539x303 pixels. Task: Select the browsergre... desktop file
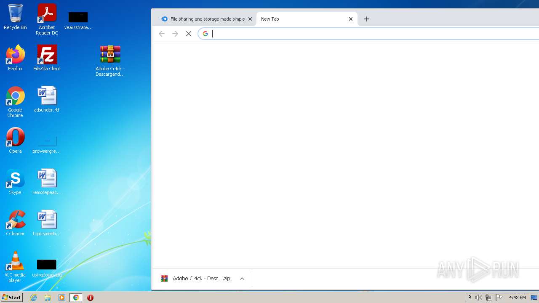click(47, 144)
